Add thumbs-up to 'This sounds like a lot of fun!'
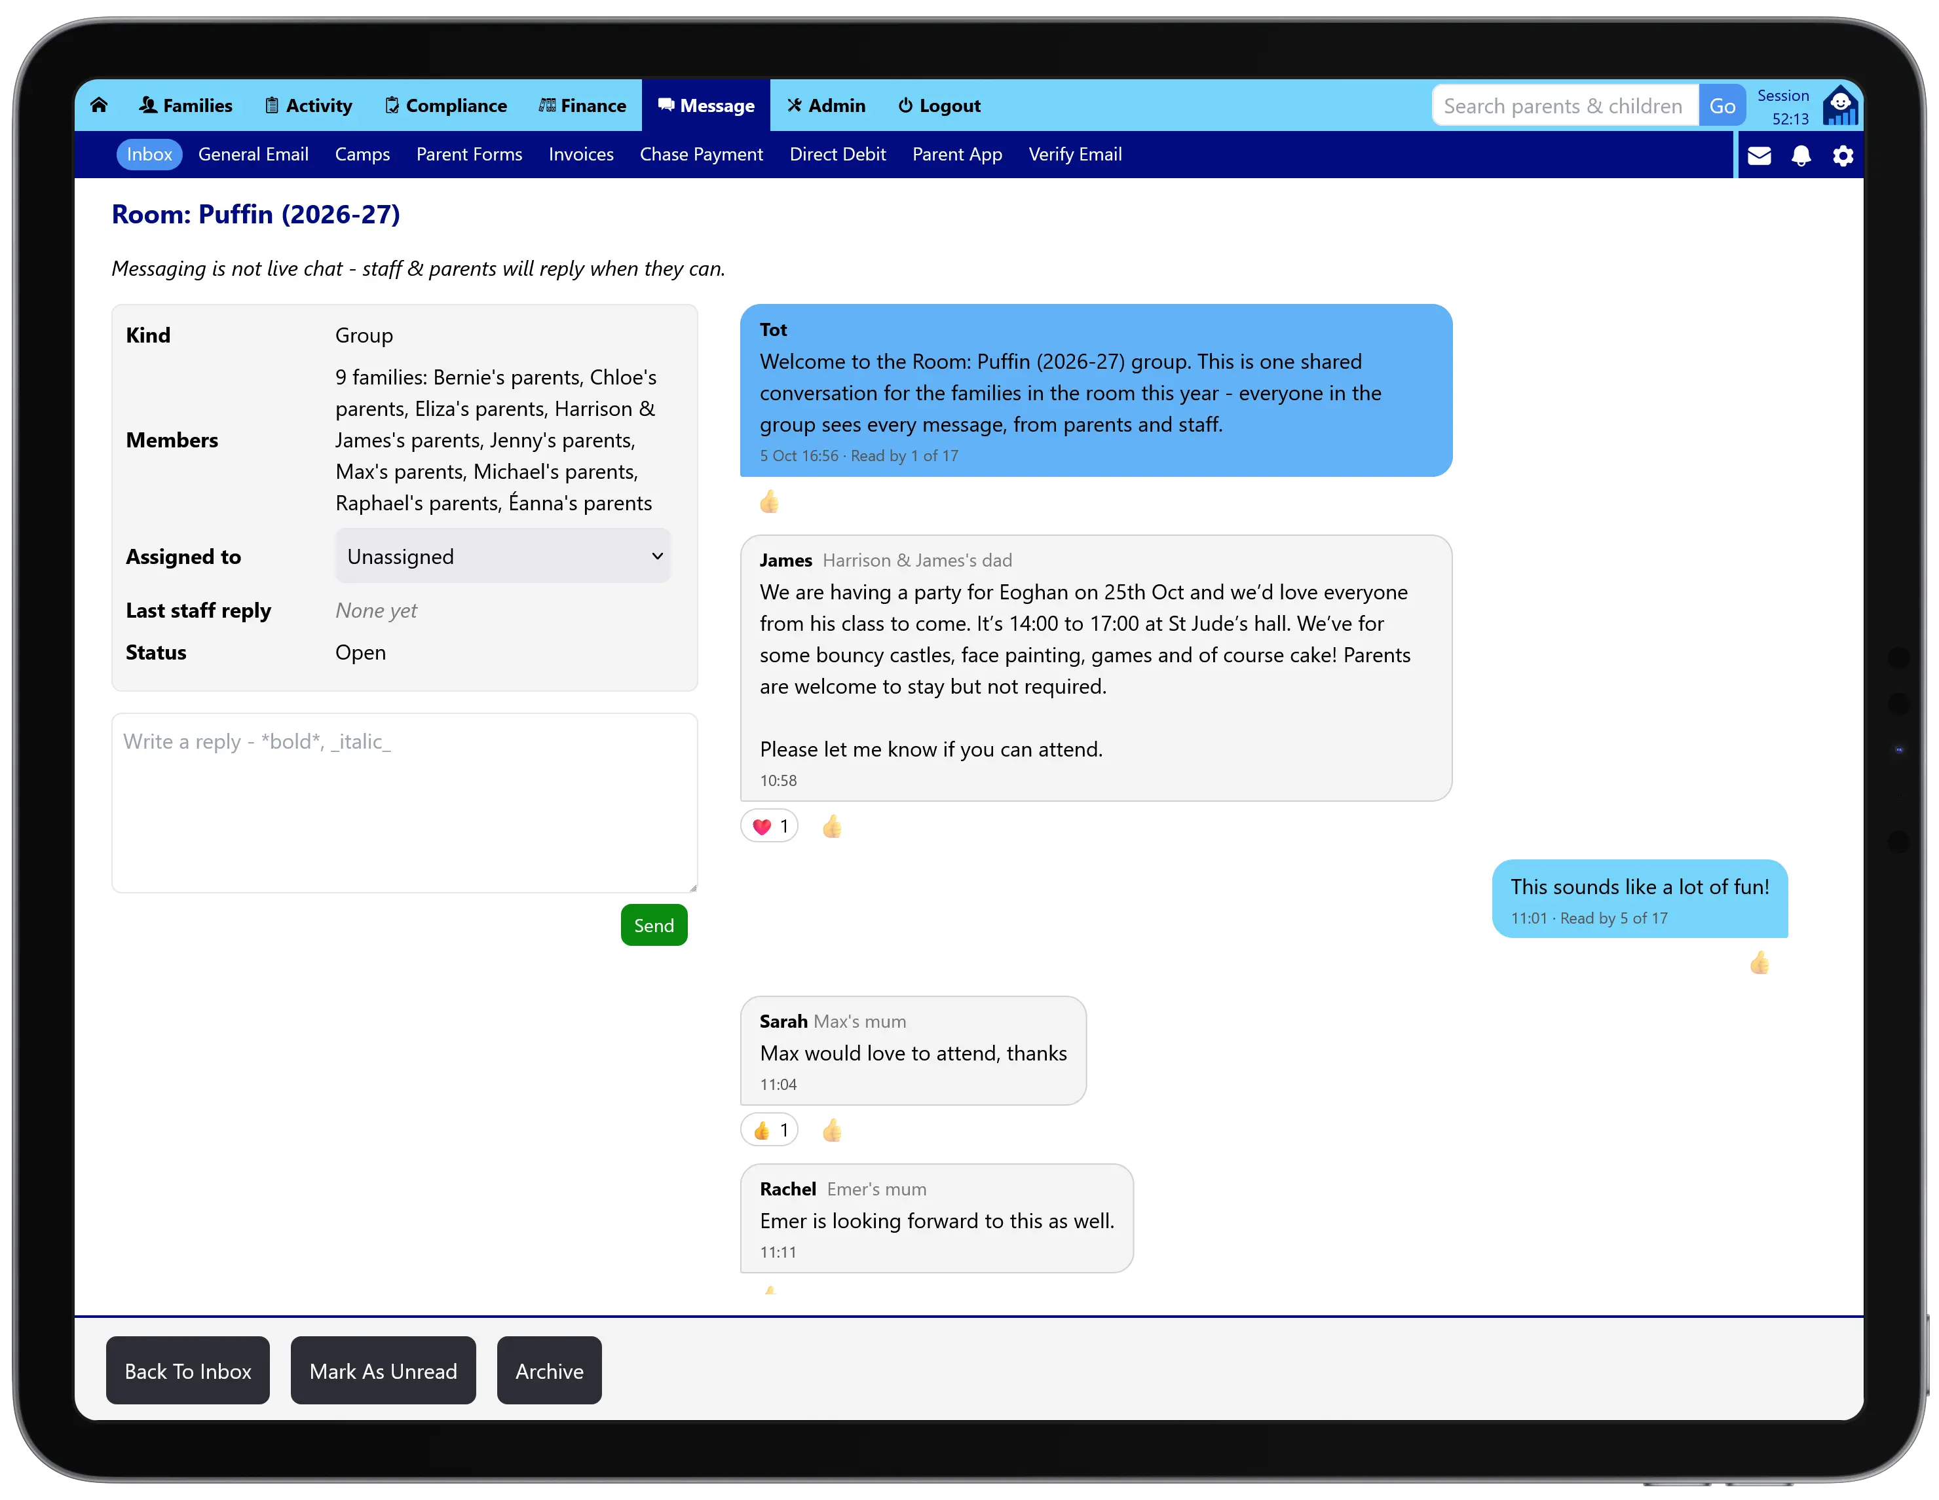Screen dimensions: 1939x1500 click(x=1759, y=963)
